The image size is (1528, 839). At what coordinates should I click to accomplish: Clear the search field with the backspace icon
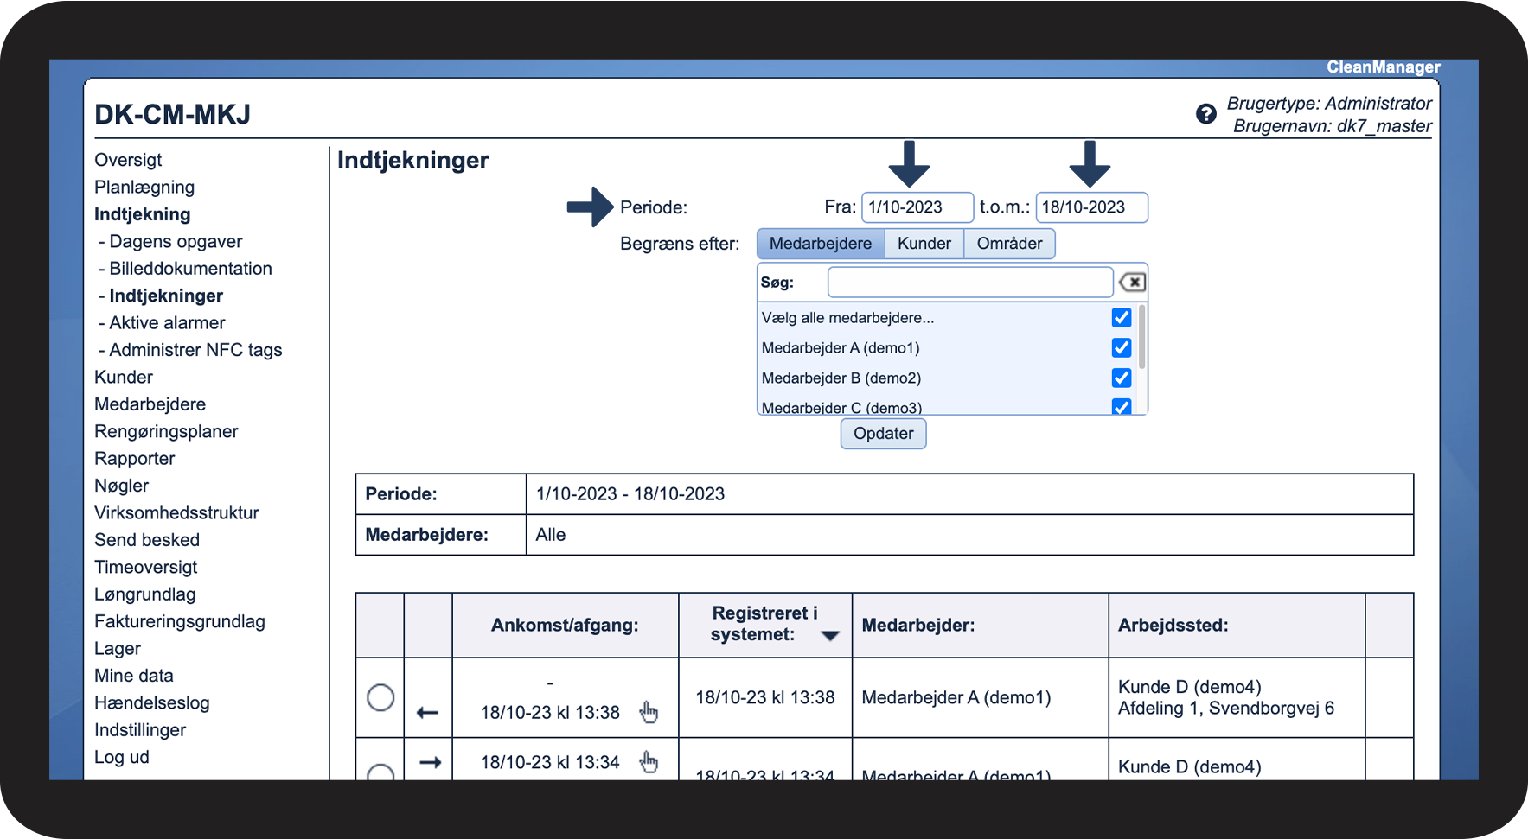(1132, 283)
